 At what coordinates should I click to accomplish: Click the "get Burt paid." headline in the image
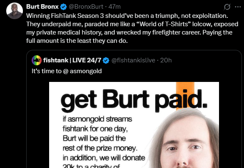[x=134, y=99]
